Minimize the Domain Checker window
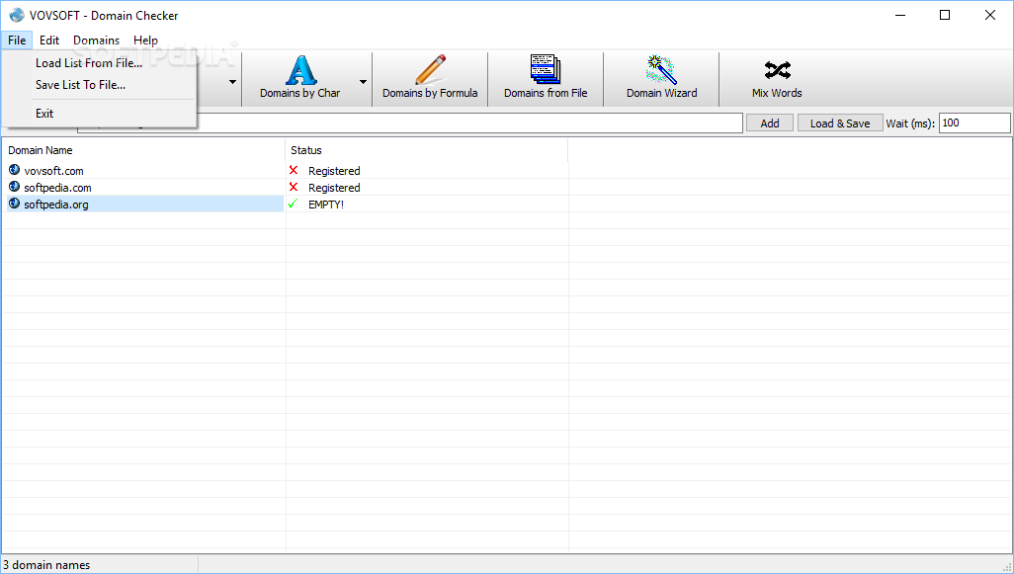The height and width of the screenshot is (574, 1014). pos(900,15)
